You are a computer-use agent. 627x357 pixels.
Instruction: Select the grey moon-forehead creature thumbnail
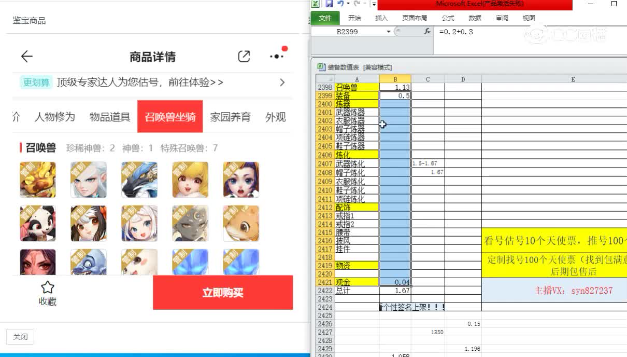[190, 224]
